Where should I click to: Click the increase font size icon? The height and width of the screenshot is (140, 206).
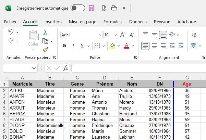[x=123, y=35]
